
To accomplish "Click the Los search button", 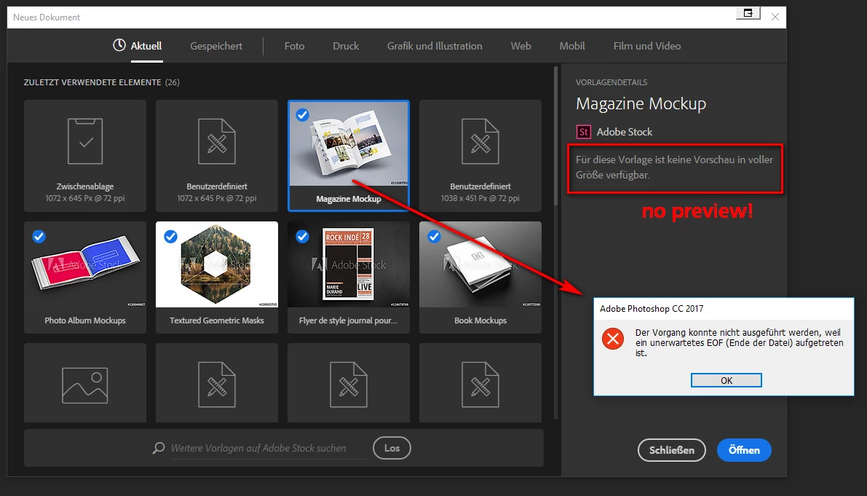I will [392, 448].
